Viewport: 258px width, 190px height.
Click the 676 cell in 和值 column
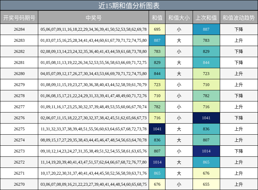pyautogui.click(x=157, y=184)
